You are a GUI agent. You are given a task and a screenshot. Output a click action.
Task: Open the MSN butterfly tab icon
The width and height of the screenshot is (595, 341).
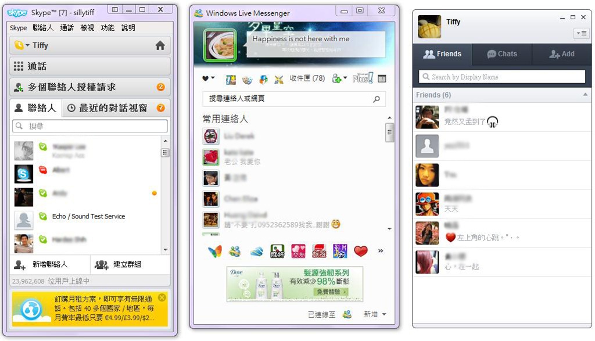click(x=215, y=251)
